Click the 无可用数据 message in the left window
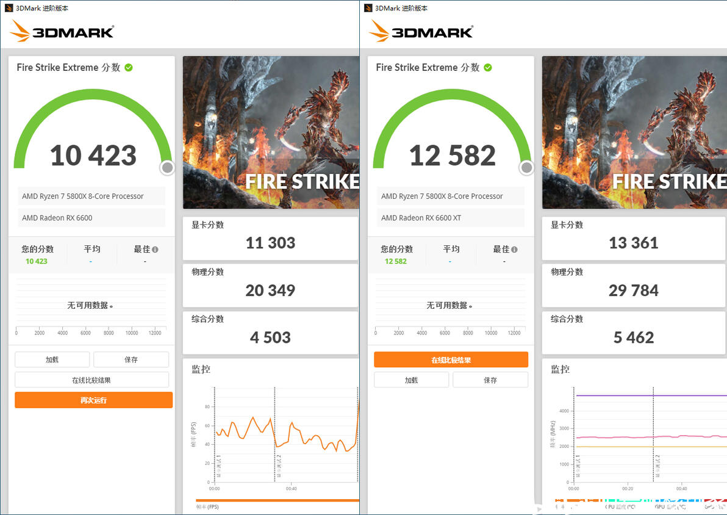Image resolution: width=727 pixels, height=515 pixels. pos(90,305)
